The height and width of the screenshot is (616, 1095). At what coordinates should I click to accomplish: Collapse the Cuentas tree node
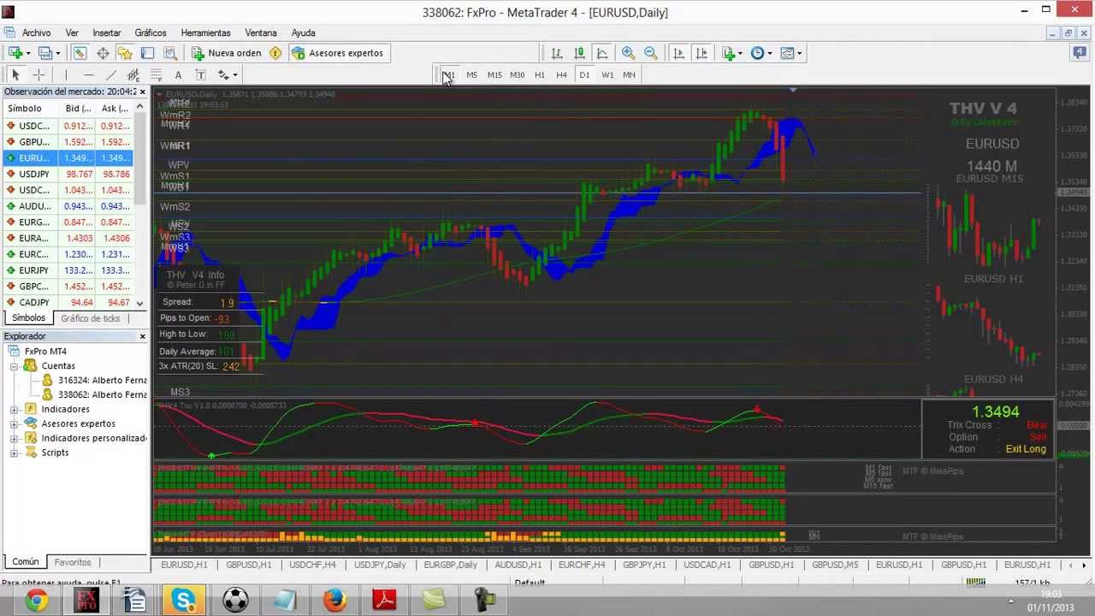(15, 366)
